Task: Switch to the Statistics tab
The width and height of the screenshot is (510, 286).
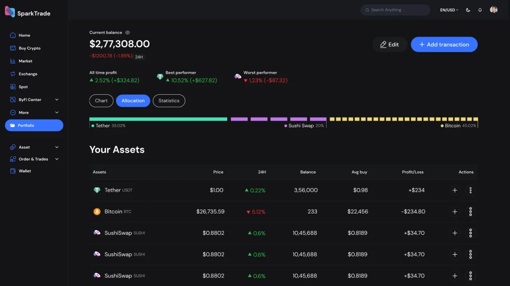Action: [x=169, y=101]
